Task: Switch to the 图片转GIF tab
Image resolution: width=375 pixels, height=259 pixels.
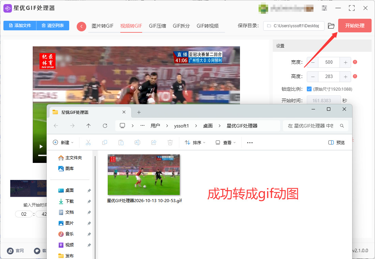Action: click(x=103, y=26)
